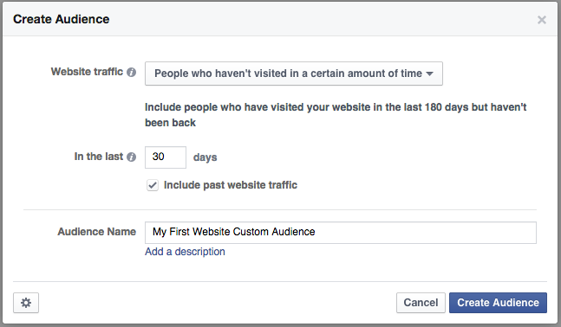Click the Audience Name text field
Image resolution: width=561 pixels, height=327 pixels.
(341, 233)
